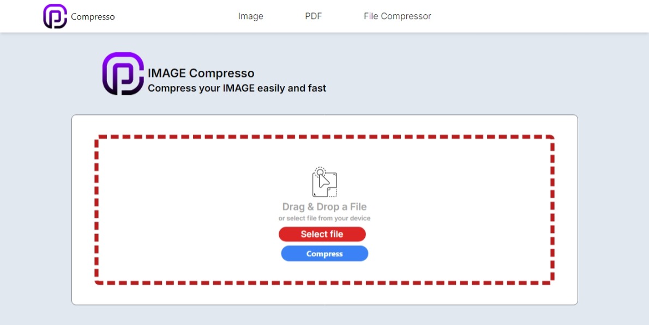This screenshot has height=325, width=649.
Task: Click the magnifier circle atop the drop icon
Action: [320, 172]
